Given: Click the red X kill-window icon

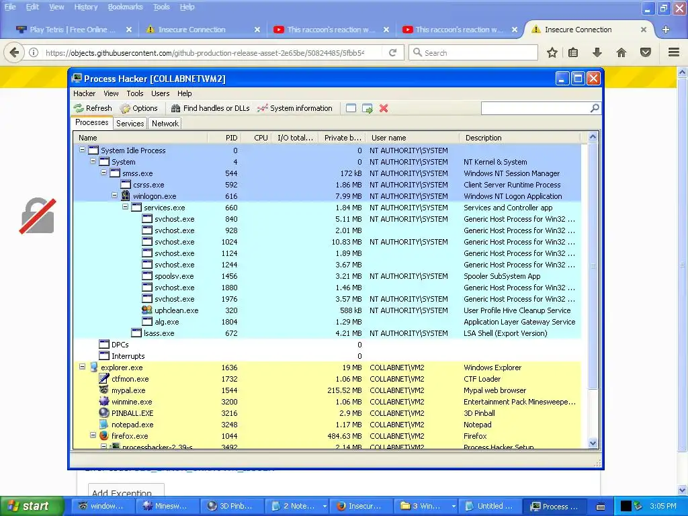Looking at the screenshot, I should (x=384, y=108).
